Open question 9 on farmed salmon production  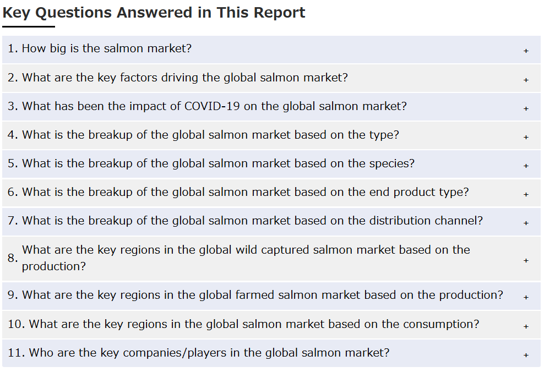click(271, 296)
